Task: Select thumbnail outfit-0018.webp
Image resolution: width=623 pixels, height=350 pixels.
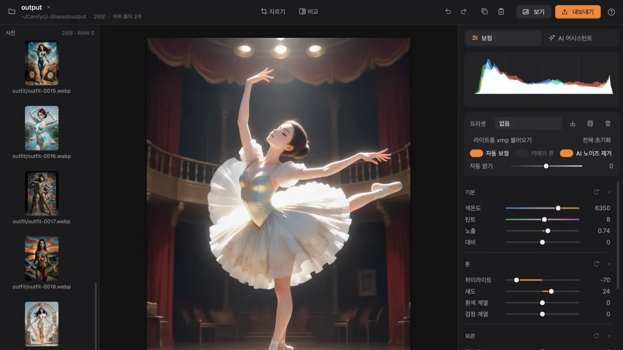Action: pyautogui.click(x=42, y=259)
